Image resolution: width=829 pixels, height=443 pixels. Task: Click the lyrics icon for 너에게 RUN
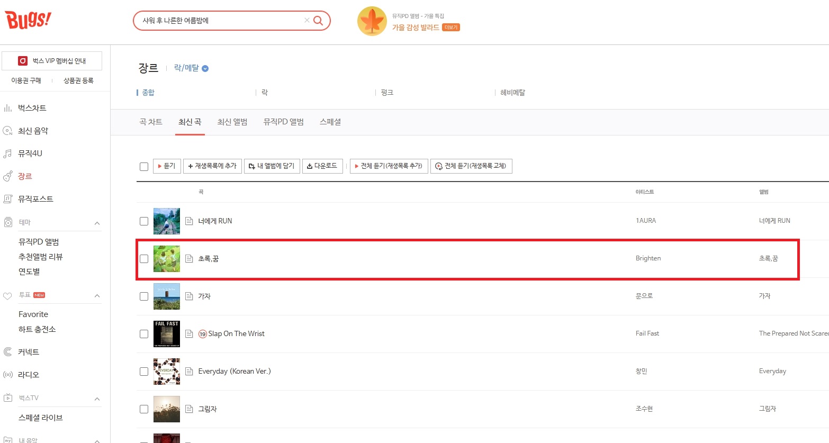point(189,221)
